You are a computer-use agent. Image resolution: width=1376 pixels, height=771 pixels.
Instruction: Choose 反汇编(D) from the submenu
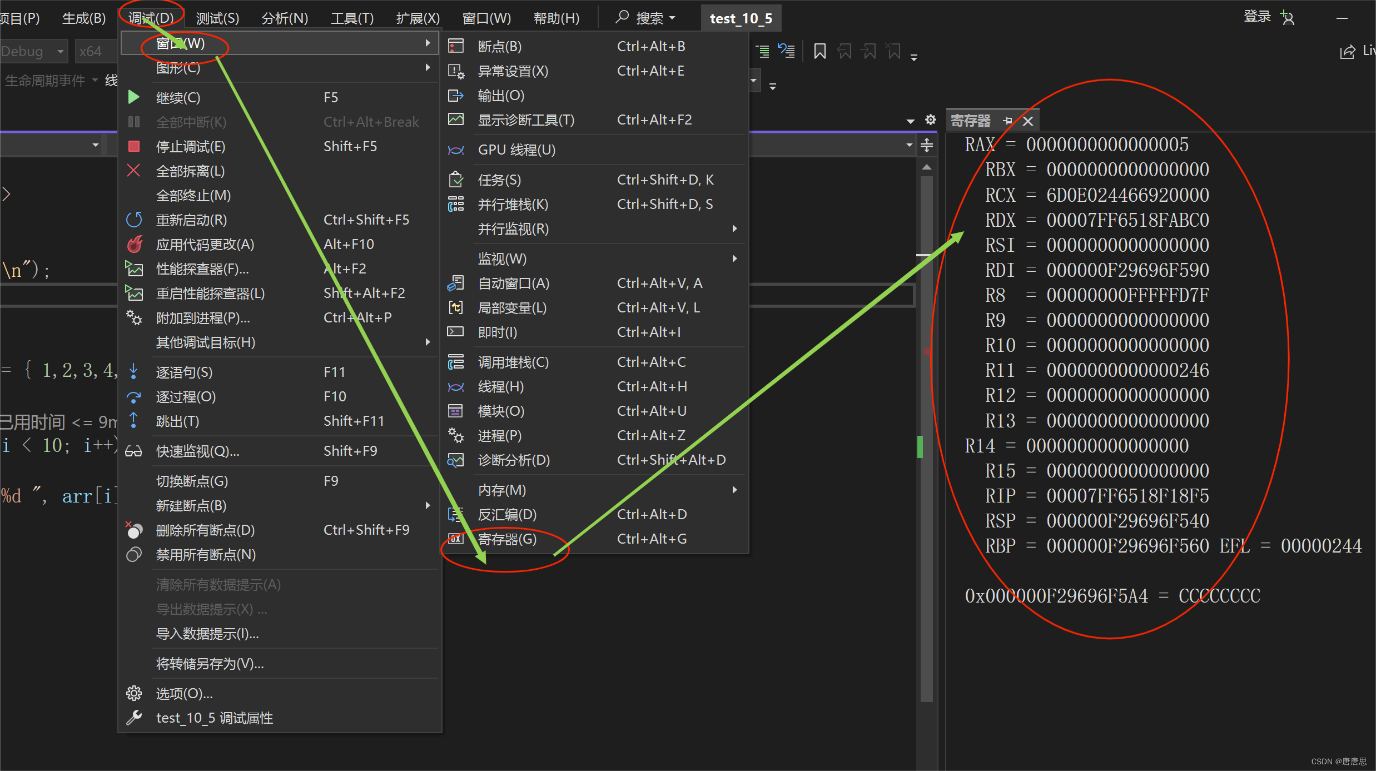[x=595, y=514]
